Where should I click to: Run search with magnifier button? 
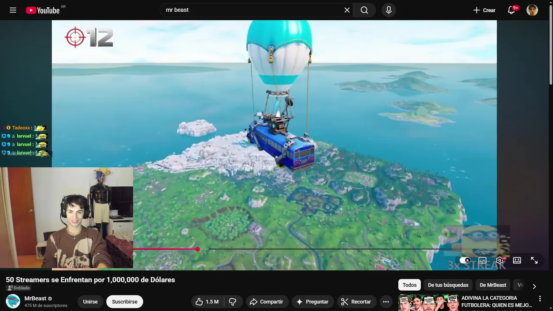click(x=364, y=10)
